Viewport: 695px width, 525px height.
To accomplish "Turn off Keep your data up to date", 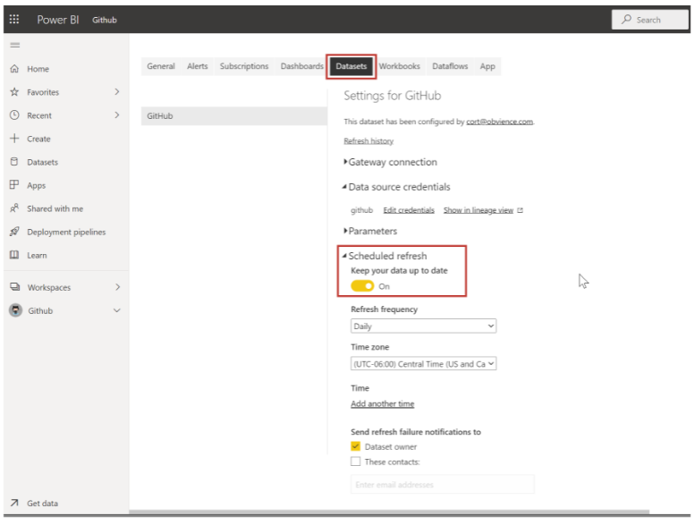I will [362, 286].
